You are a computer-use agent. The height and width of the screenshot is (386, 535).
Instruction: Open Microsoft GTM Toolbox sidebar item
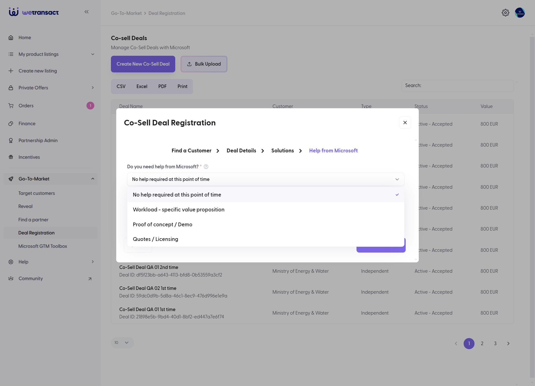(43, 246)
